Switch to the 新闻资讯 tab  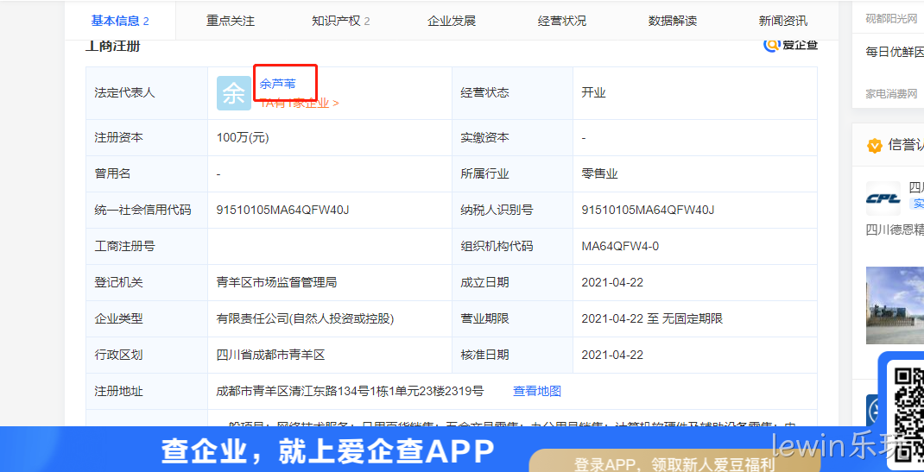tap(783, 22)
